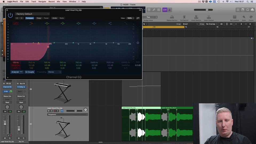Click Paste in the EQ plugin header

[x=46, y=18]
